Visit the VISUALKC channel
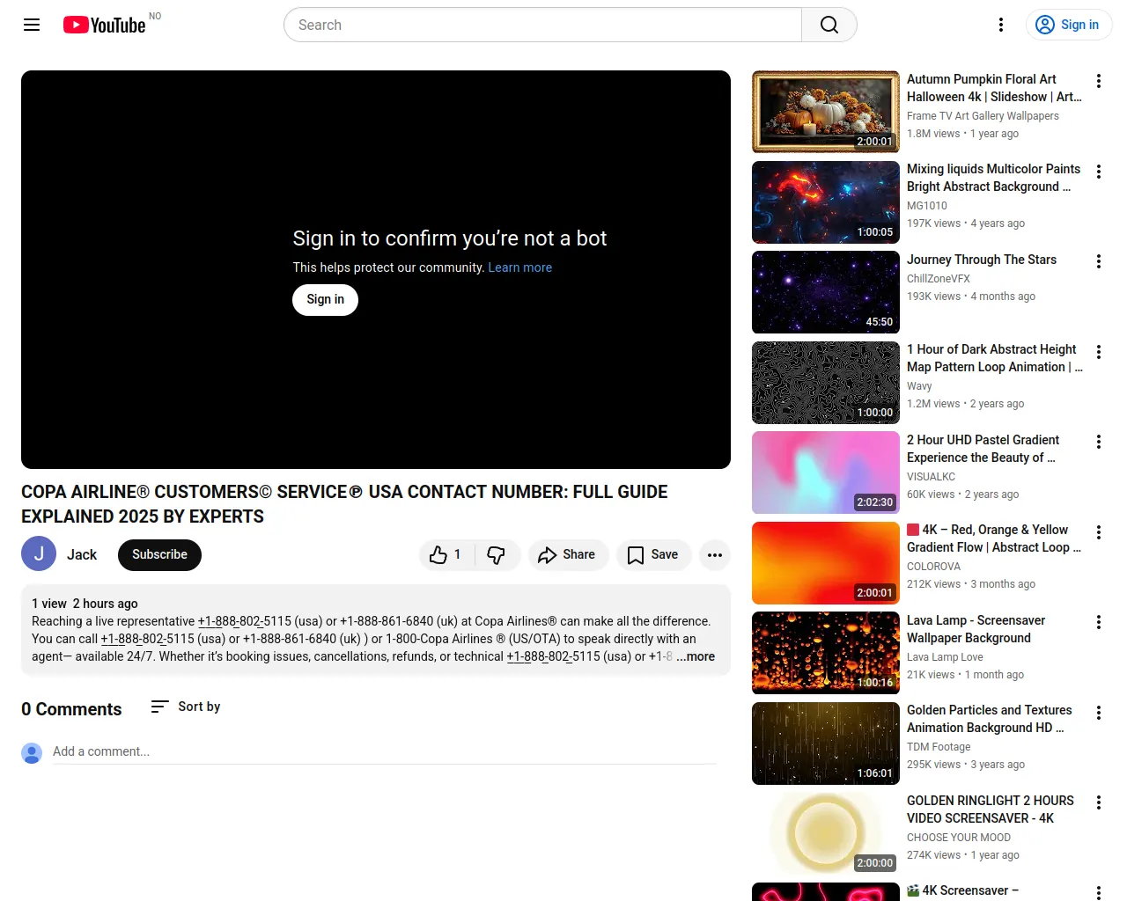This screenshot has width=1127, height=901. click(x=931, y=477)
